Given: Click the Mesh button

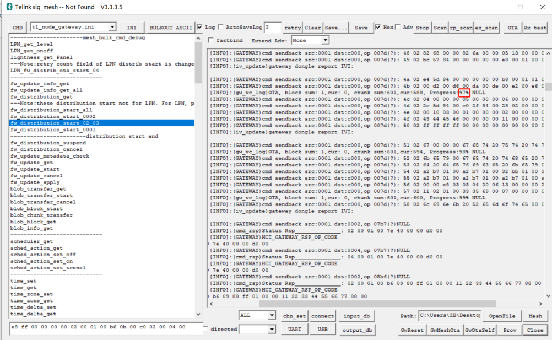Looking at the screenshot, I should [x=535, y=316].
